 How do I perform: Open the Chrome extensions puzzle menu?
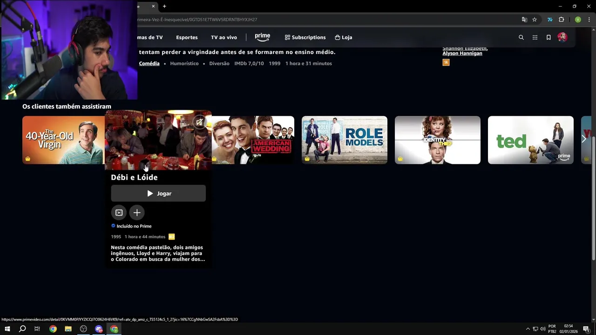561,20
